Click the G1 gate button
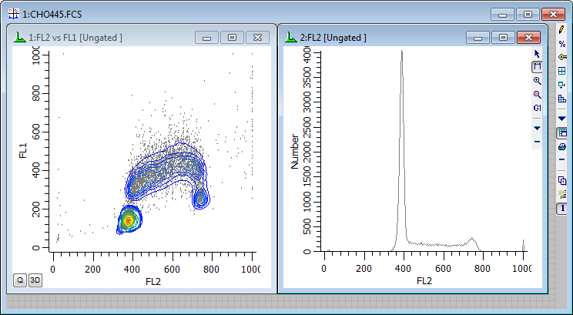The image size is (573, 315). tap(537, 107)
